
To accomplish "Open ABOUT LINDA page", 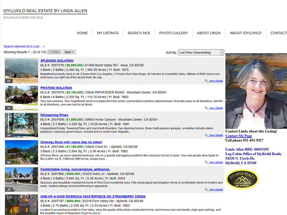I will click(x=209, y=33).
